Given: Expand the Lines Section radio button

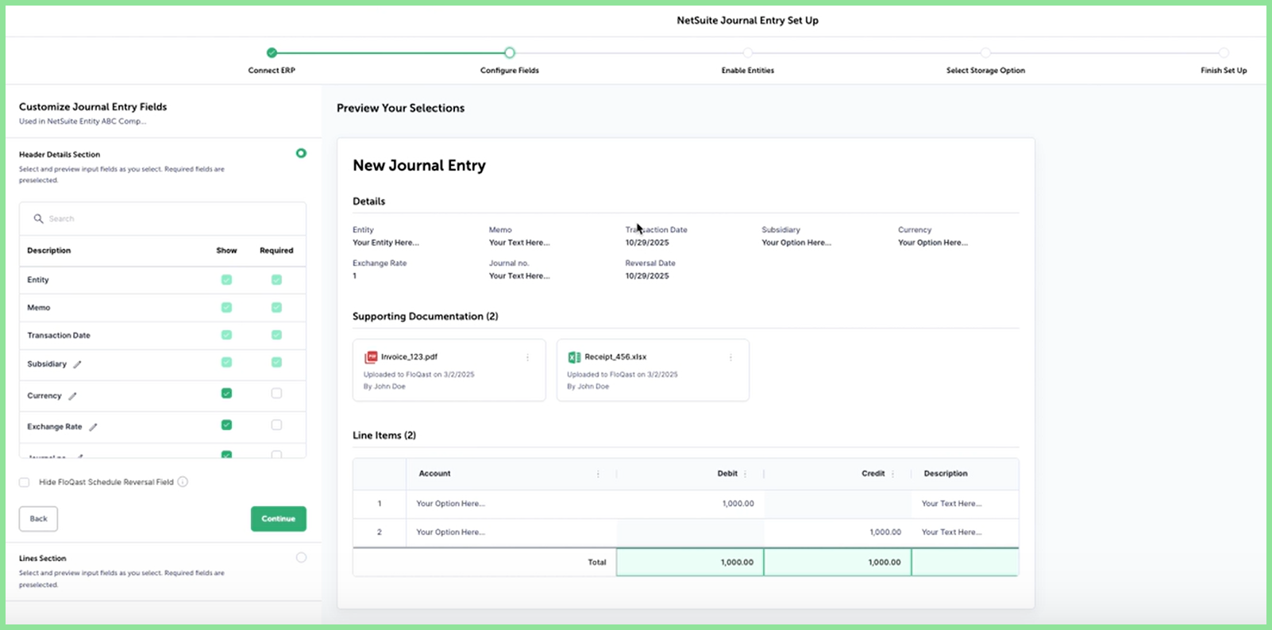Looking at the screenshot, I should coord(301,557).
